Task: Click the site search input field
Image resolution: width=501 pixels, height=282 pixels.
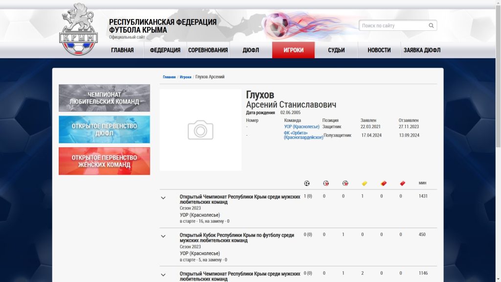Action: pos(393,25)
